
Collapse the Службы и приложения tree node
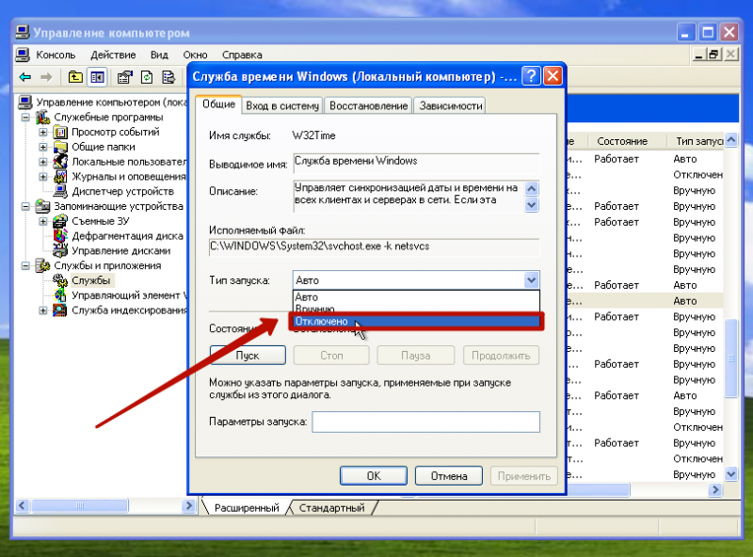(x=25, y=265)
